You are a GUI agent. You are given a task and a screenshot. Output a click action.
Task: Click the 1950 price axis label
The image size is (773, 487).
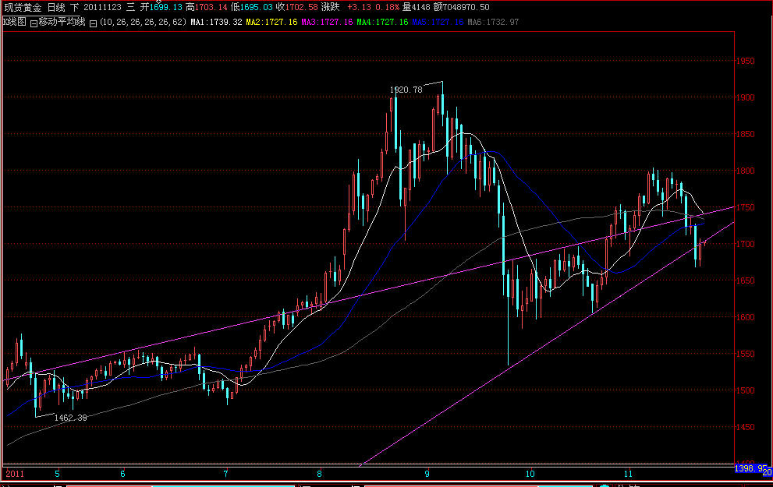point(745,61)
